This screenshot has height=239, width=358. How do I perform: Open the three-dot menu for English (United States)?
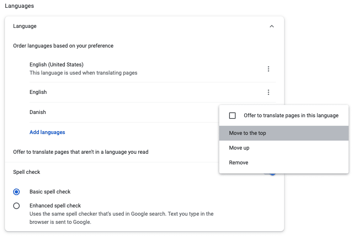point(268,69)
